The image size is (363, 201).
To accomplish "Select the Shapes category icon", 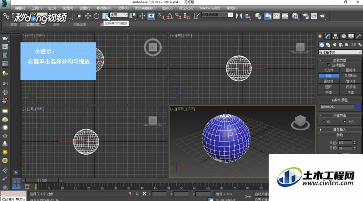I will 328,45.
